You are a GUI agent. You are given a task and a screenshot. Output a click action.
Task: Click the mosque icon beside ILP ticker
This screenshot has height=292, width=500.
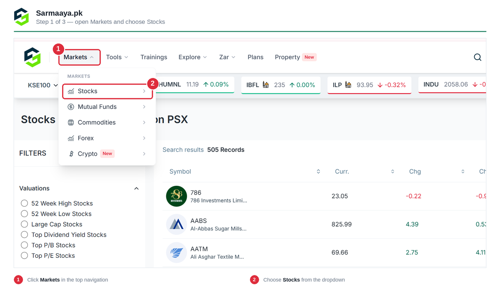(348, 85)
